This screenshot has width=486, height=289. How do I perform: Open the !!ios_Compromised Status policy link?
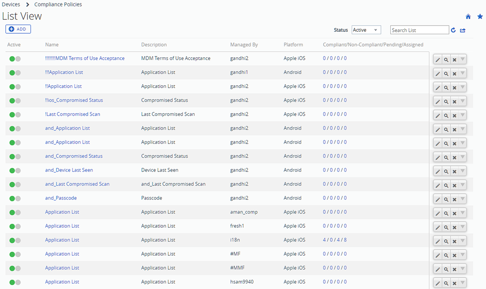point(74,100)
